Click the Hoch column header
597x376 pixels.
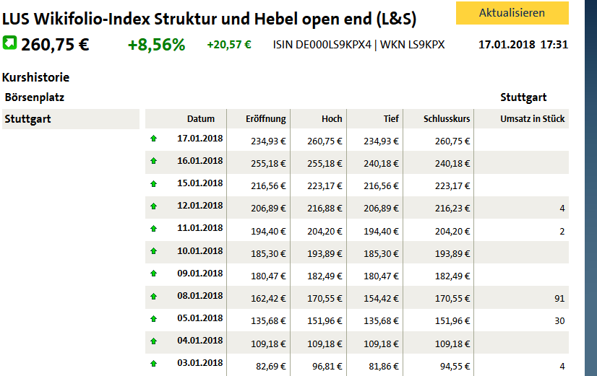click(332, 119)
